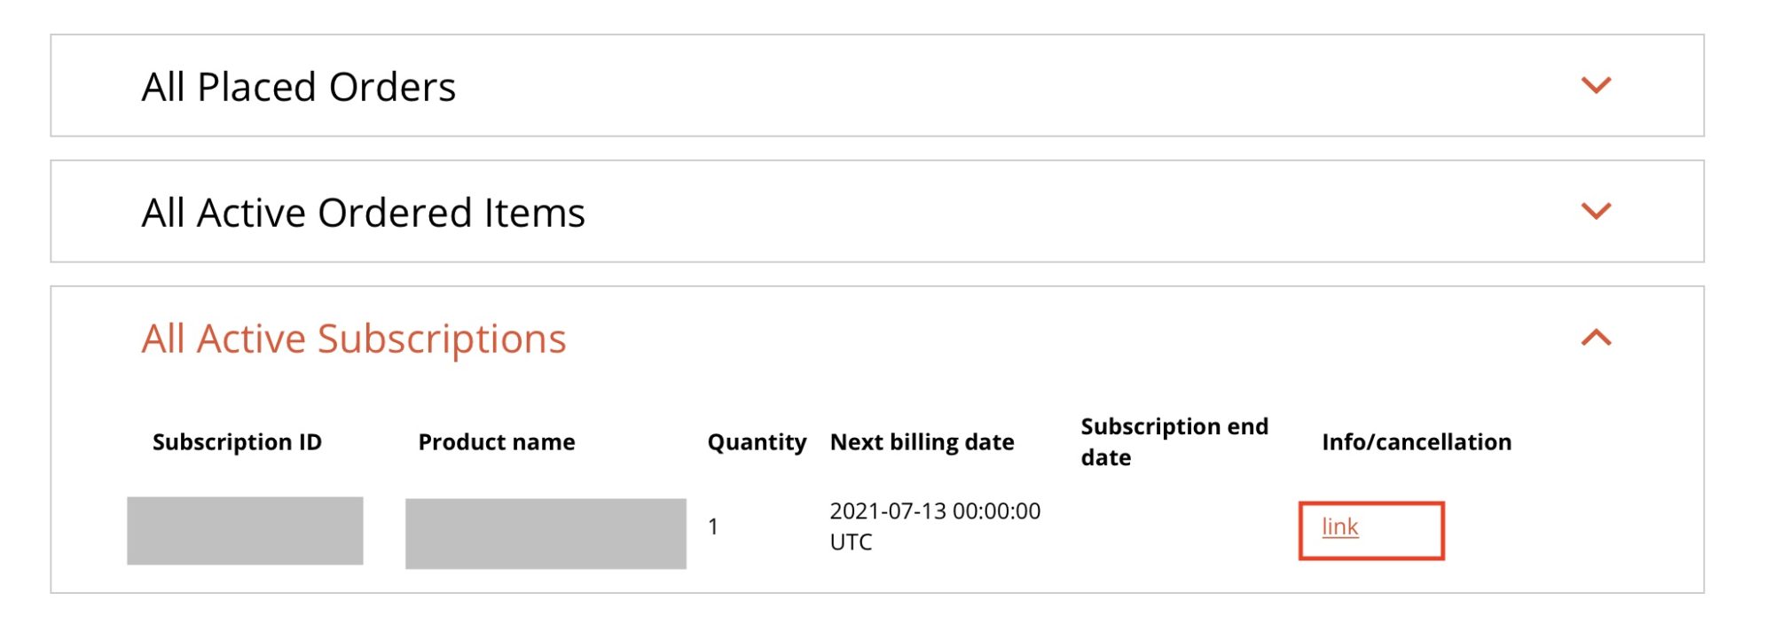Screen dimensions: 1774x624
Task: Click the Subscription end date column header
Action: [x=1174, y=441]
